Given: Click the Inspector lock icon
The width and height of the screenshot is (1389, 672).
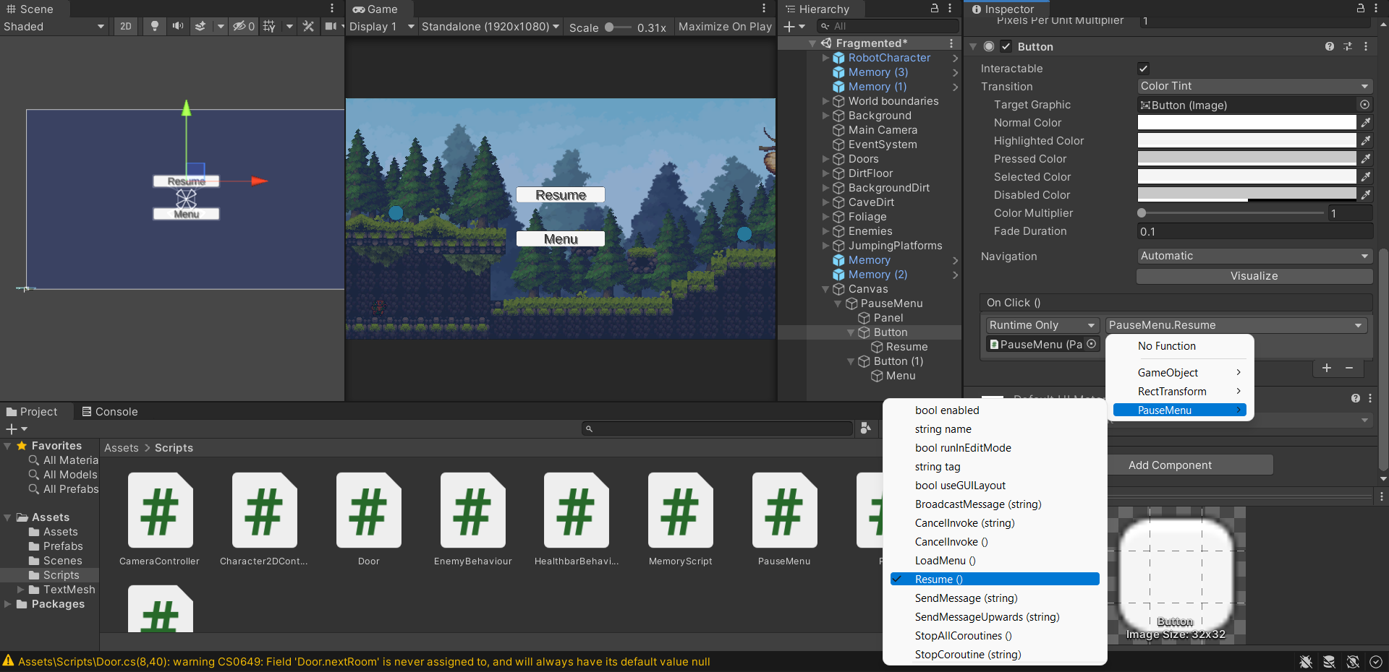Looking at the screenshot, I should 1359,9.
